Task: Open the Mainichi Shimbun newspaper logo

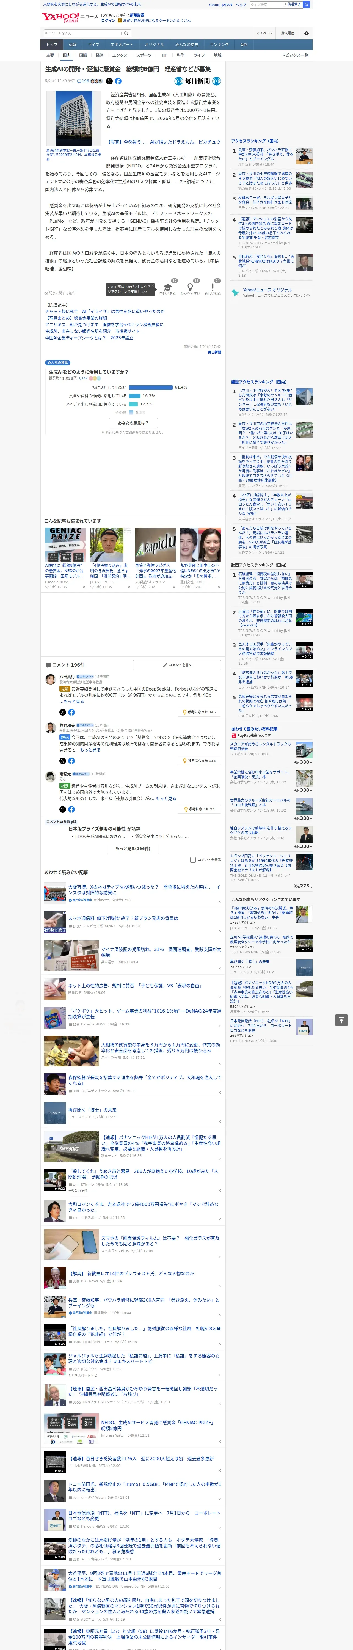Action: click(197, 81)
